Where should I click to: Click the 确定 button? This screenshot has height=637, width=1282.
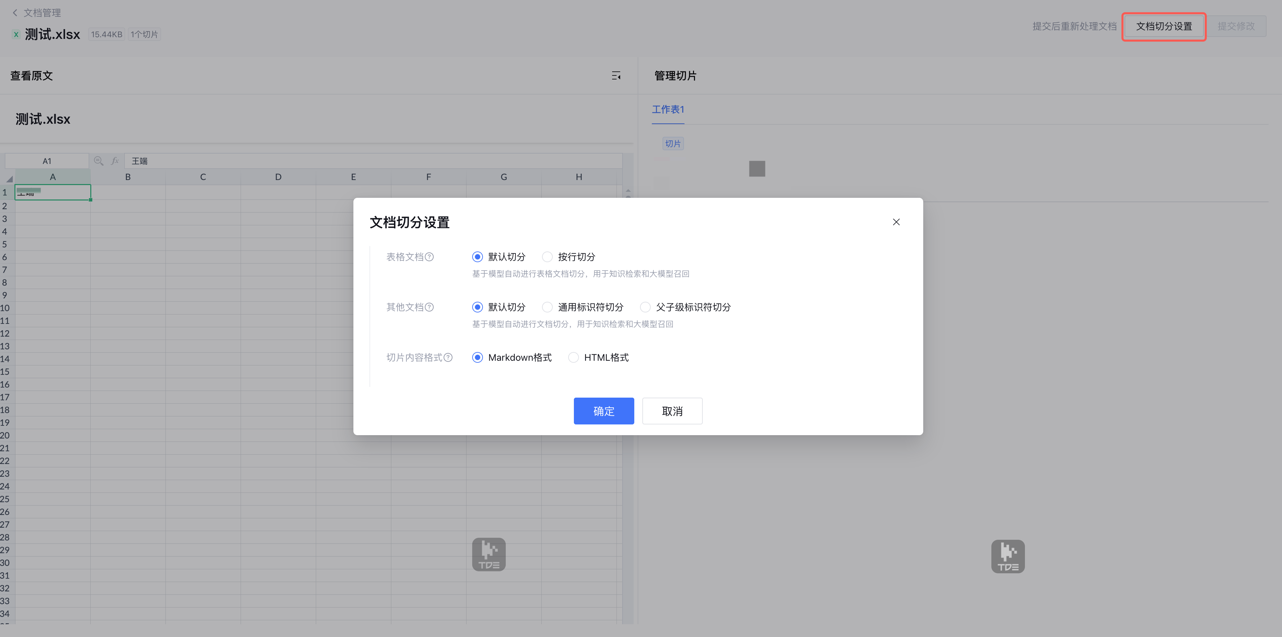(x=603, y=411)
